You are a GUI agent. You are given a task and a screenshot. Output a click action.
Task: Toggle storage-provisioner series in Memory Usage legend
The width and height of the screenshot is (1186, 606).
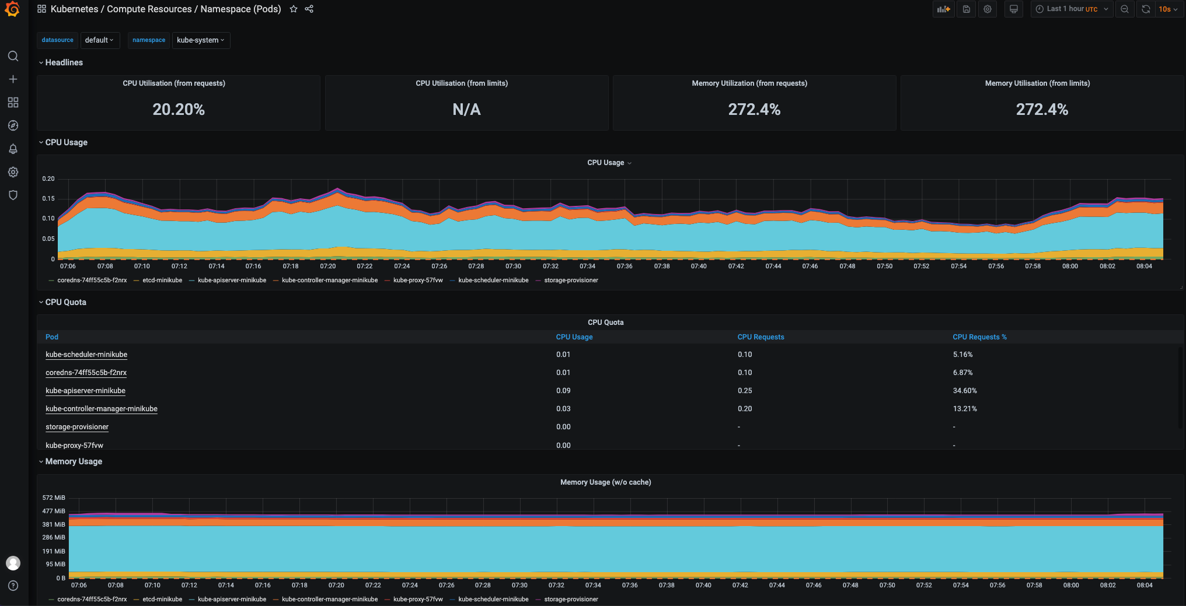[571, 600]
